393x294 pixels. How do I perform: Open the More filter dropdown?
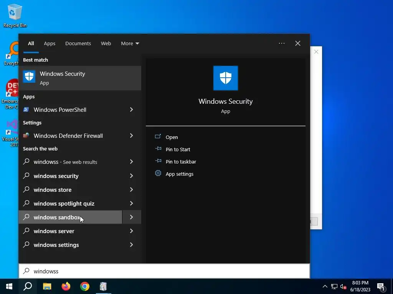click(x=130, y=44)
